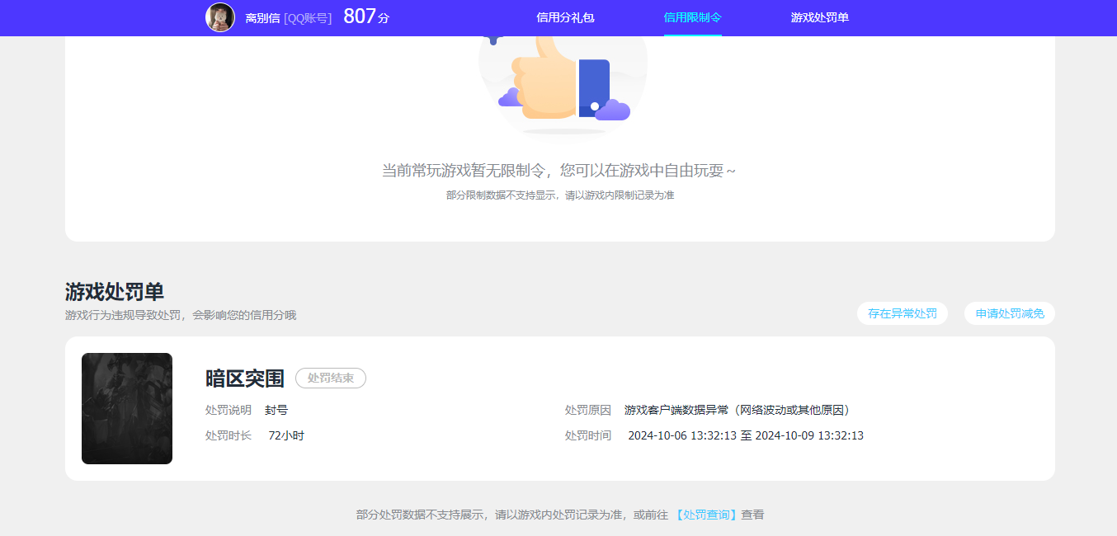The image size is (1117, 536).
Task: Open the 信用限制令 tab
Action: point(693,17)
